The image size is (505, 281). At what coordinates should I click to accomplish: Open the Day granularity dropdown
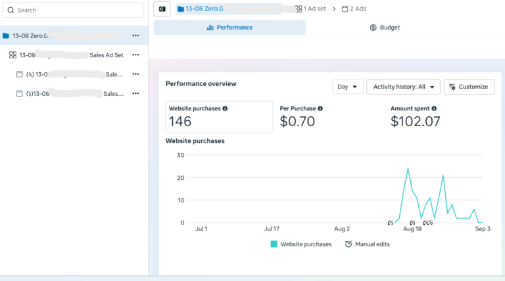tap(347, 87)
